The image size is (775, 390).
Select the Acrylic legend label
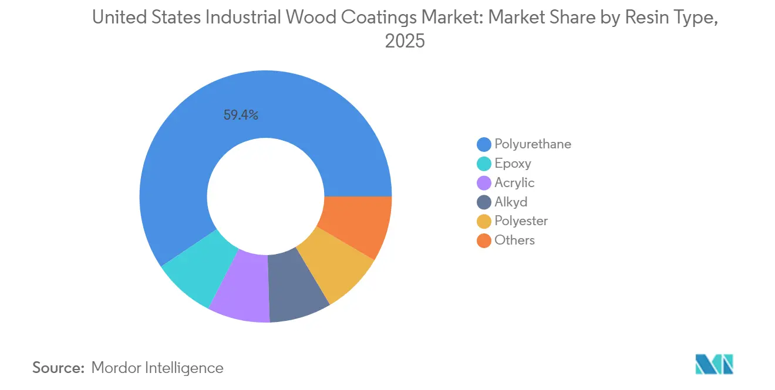coord(515,182)
